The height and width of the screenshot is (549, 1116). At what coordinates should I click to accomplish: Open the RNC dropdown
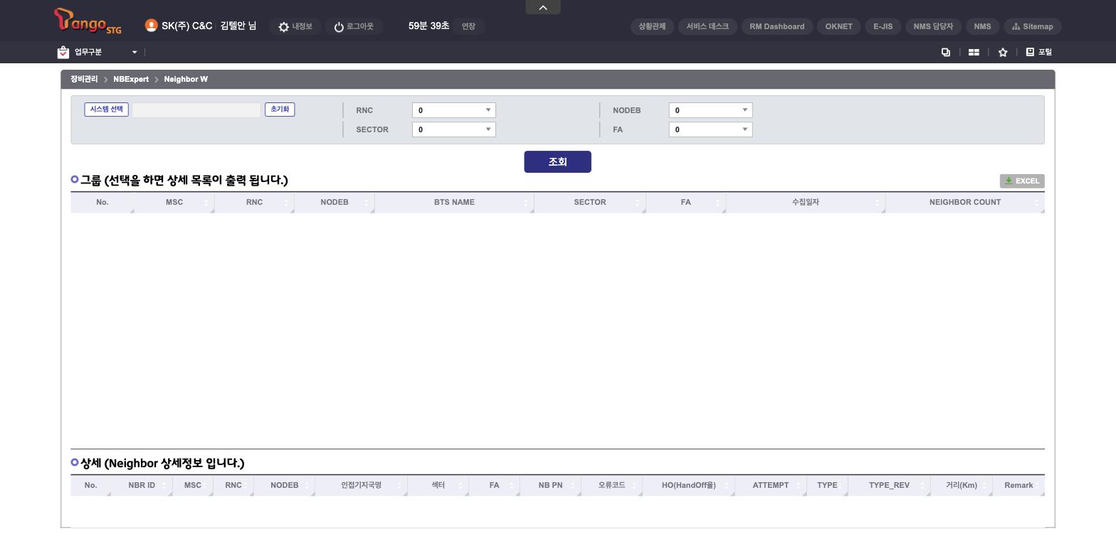454,110
